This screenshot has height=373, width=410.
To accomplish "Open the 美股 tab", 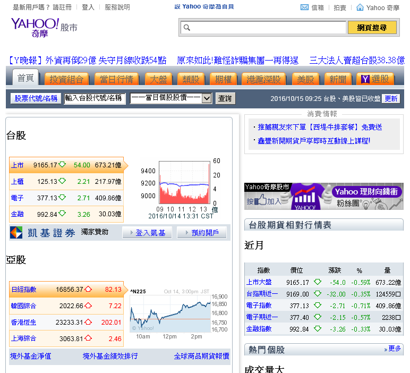I will tap(305, 79).
